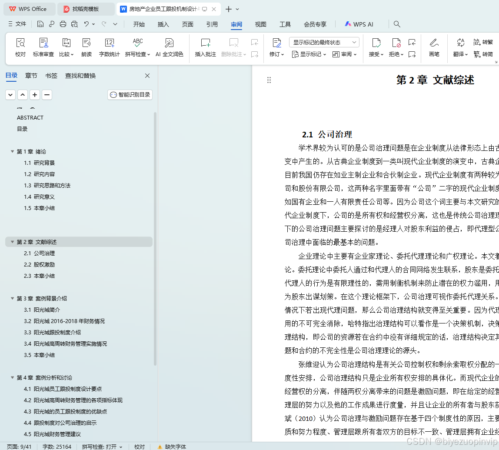Collapse the 第 2 章 文献综述 tree node

coord(13,242)
